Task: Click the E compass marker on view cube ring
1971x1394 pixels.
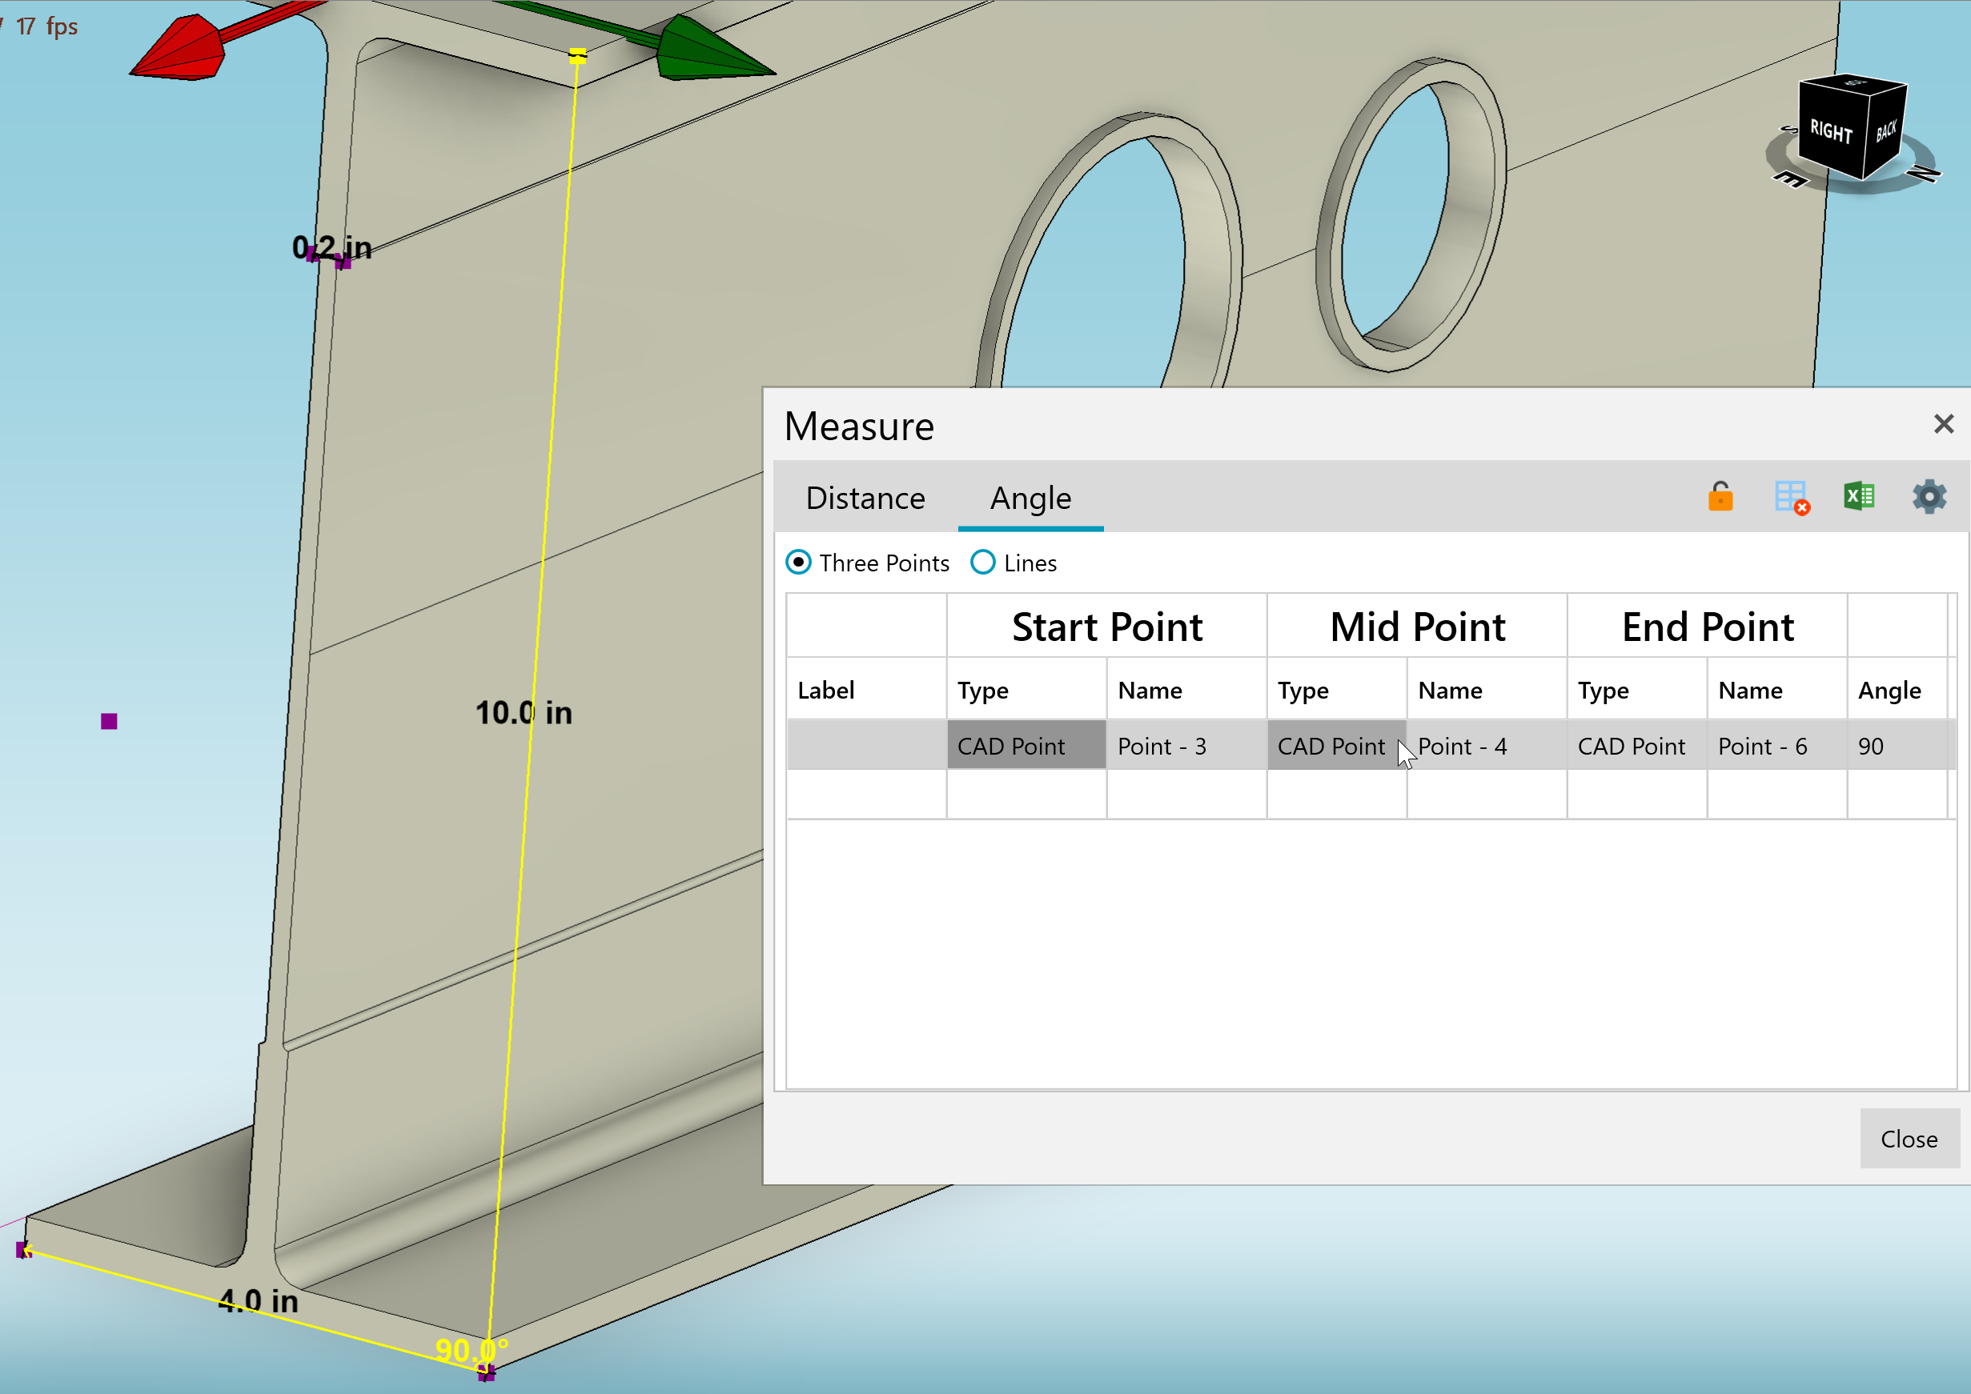Action: point(1790,178)
